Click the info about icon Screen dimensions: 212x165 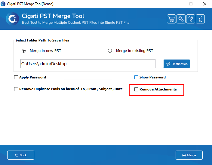point(200,19)
